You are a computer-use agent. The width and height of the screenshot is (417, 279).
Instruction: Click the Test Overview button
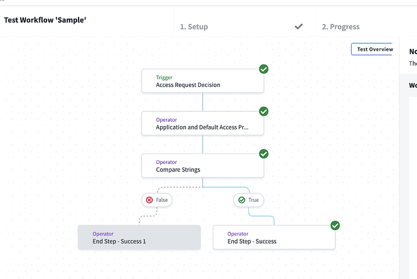click(372, 49)
